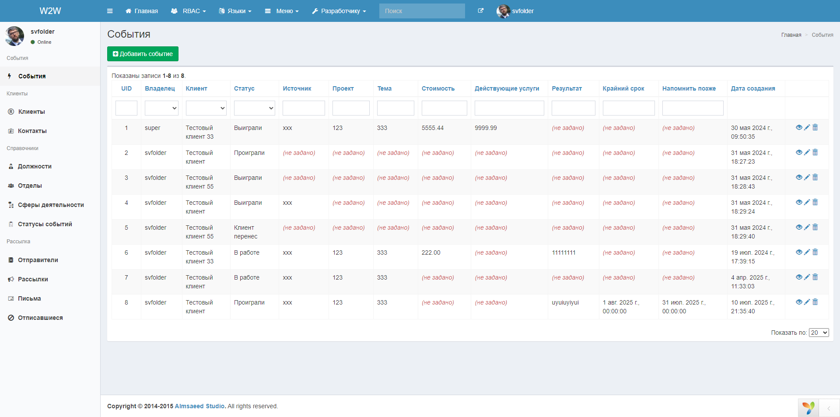Image resolution: width=840 pixels, height=417 pixels.
Task: Click Добавить событие button
Action: [143, 54]
